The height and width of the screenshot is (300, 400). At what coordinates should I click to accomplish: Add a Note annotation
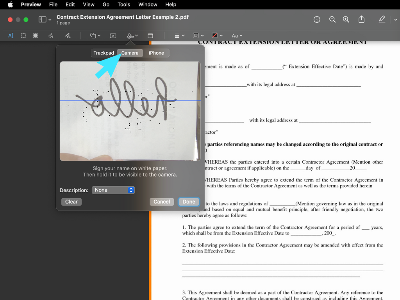point(150,36)
